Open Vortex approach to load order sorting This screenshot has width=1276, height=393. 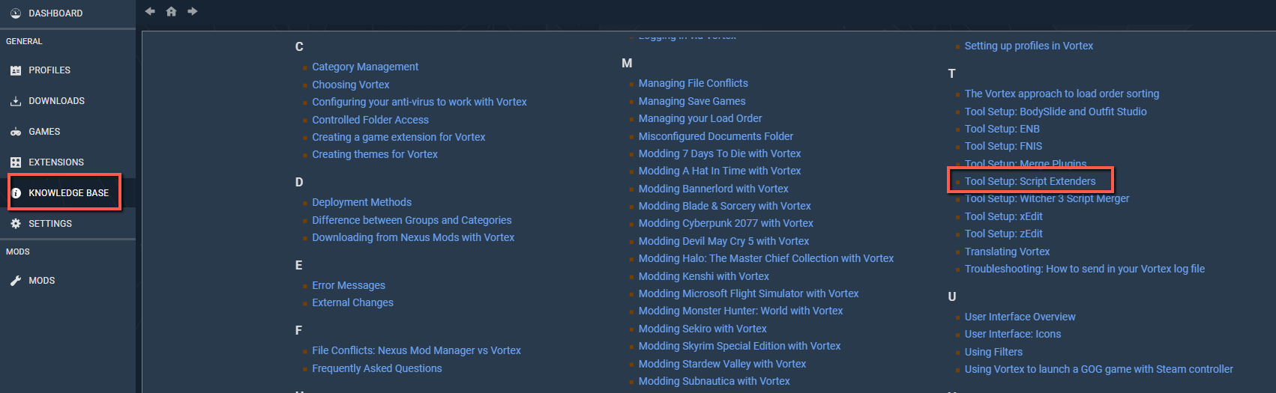pyautogui.click(x=1062, y=94)
